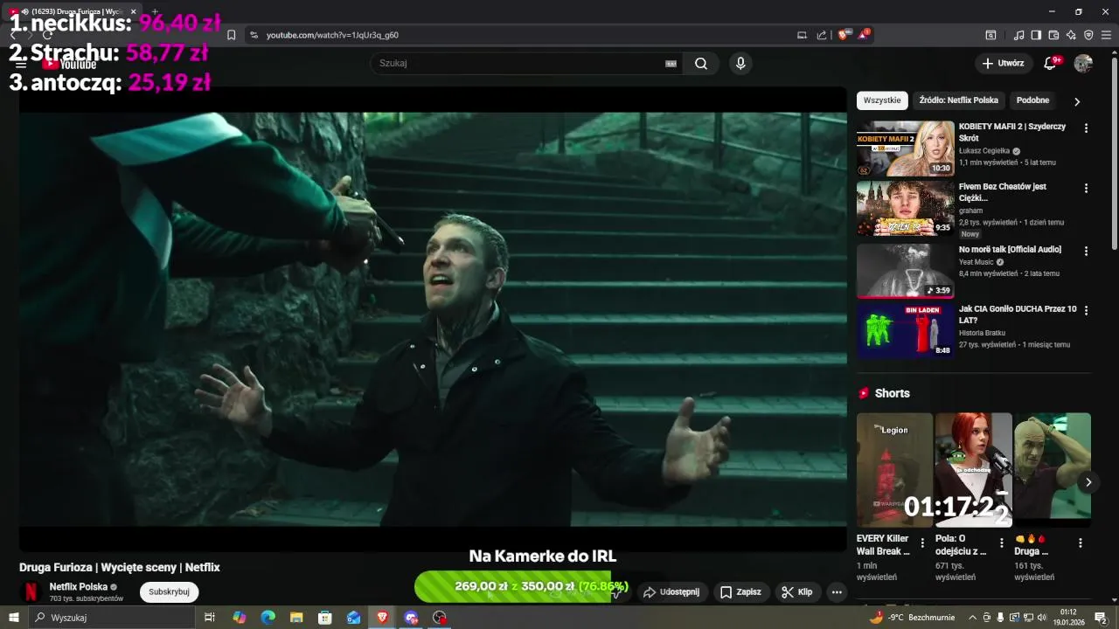The height and width of the screenshot is (629, 1119).
Task: Open OBS Studio from the taskbar
Action: pos(440,618)
